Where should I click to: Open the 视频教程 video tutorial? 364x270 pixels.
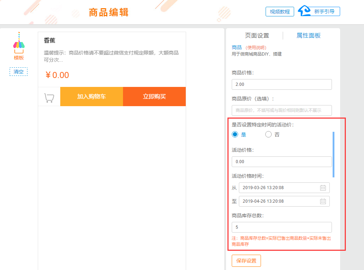[280, 12]
